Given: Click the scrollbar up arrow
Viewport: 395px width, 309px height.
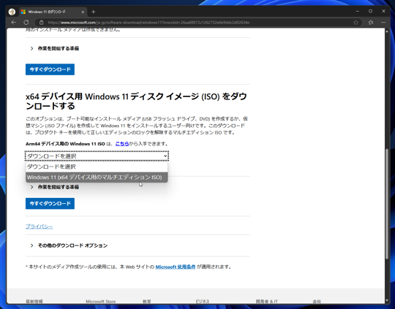Looking at the screenshot, I should pyautogui.click(x=387, y=31).
